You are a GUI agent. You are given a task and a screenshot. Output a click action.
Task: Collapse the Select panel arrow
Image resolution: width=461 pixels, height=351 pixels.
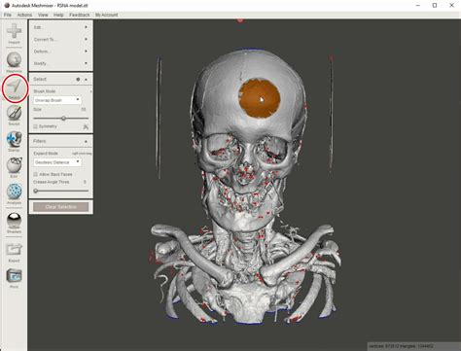point(86,79)
